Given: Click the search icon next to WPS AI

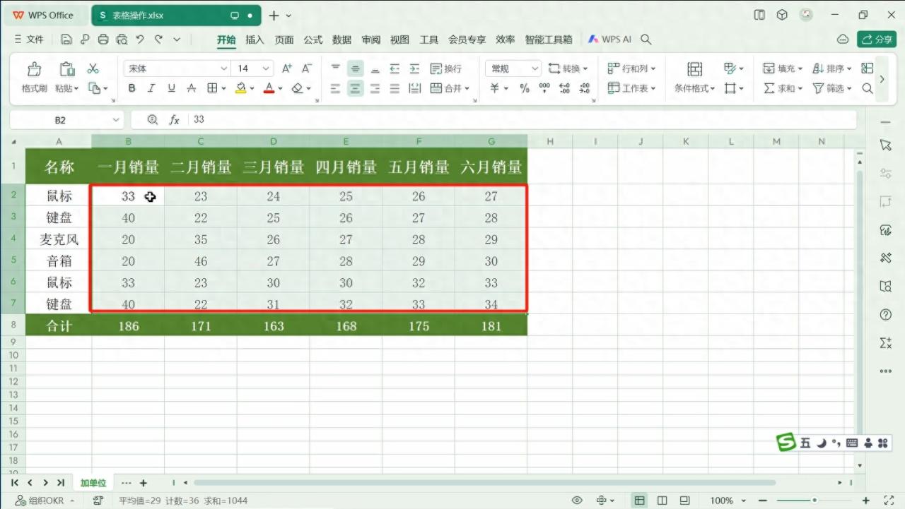Looking at the screenshot, I should [646, 40].
